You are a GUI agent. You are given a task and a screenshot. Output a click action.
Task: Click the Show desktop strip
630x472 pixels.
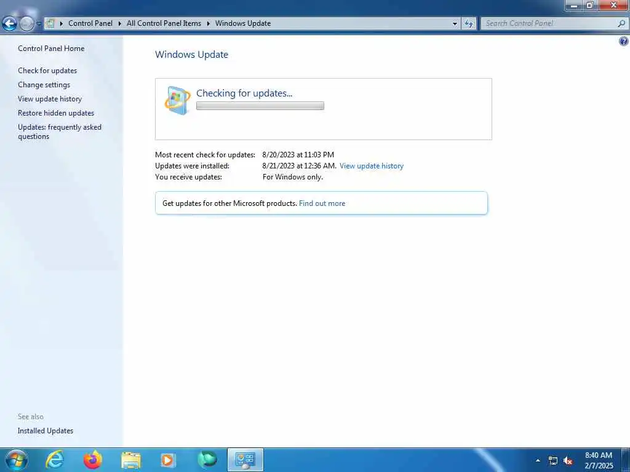point(626,460)
